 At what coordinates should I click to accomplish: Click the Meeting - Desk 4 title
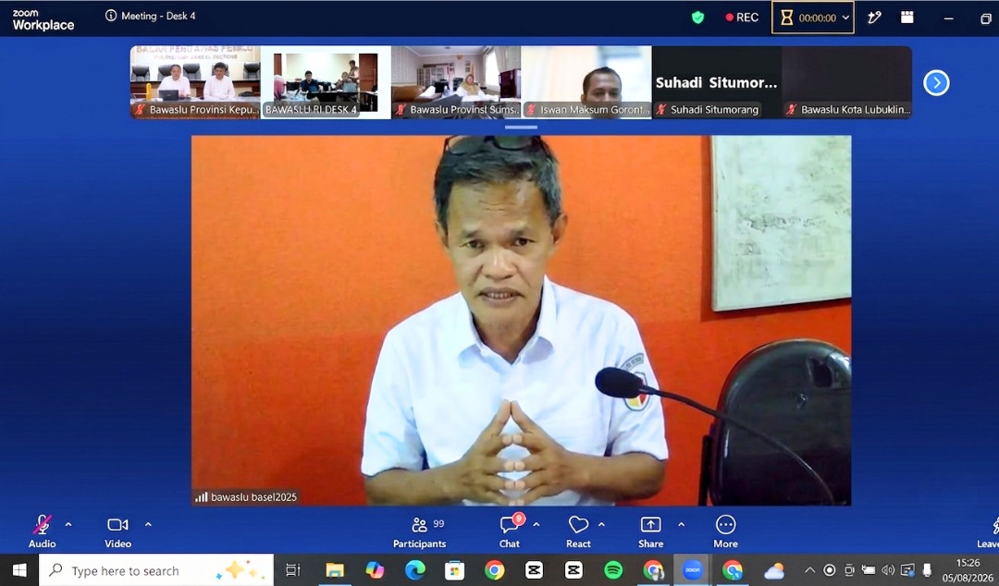[158, 16]
